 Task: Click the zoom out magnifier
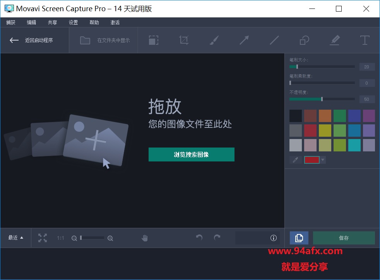coord(74,238)
